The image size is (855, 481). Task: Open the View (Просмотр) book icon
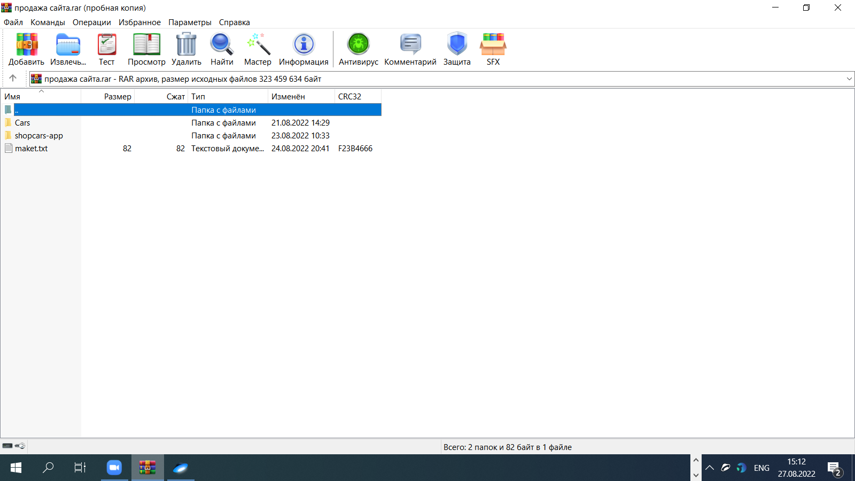coord(146,45)
